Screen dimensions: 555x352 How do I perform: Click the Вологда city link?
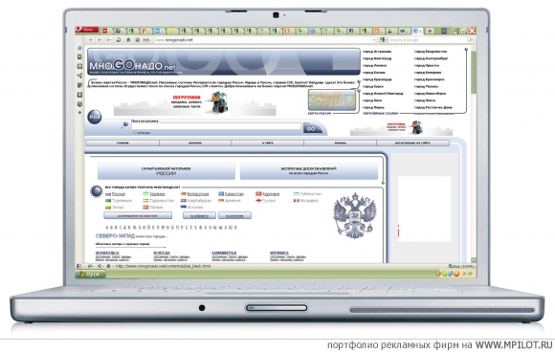162,253
